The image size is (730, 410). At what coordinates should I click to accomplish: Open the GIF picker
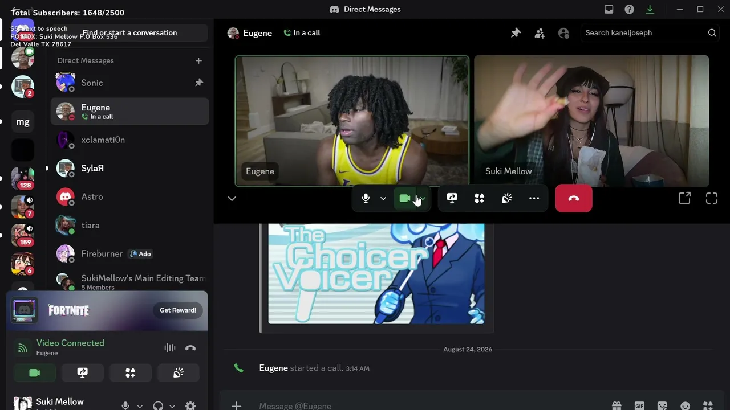point(639,405)
